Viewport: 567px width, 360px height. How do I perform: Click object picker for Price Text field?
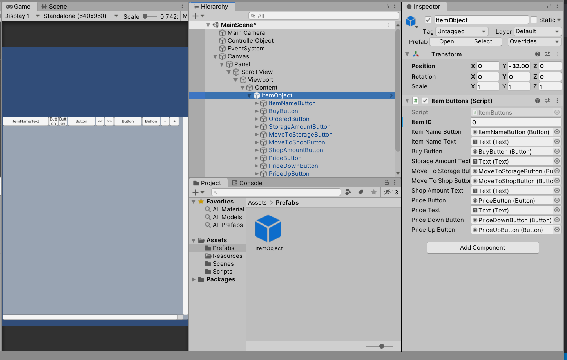pyautogui.click(x=557, y=210)
